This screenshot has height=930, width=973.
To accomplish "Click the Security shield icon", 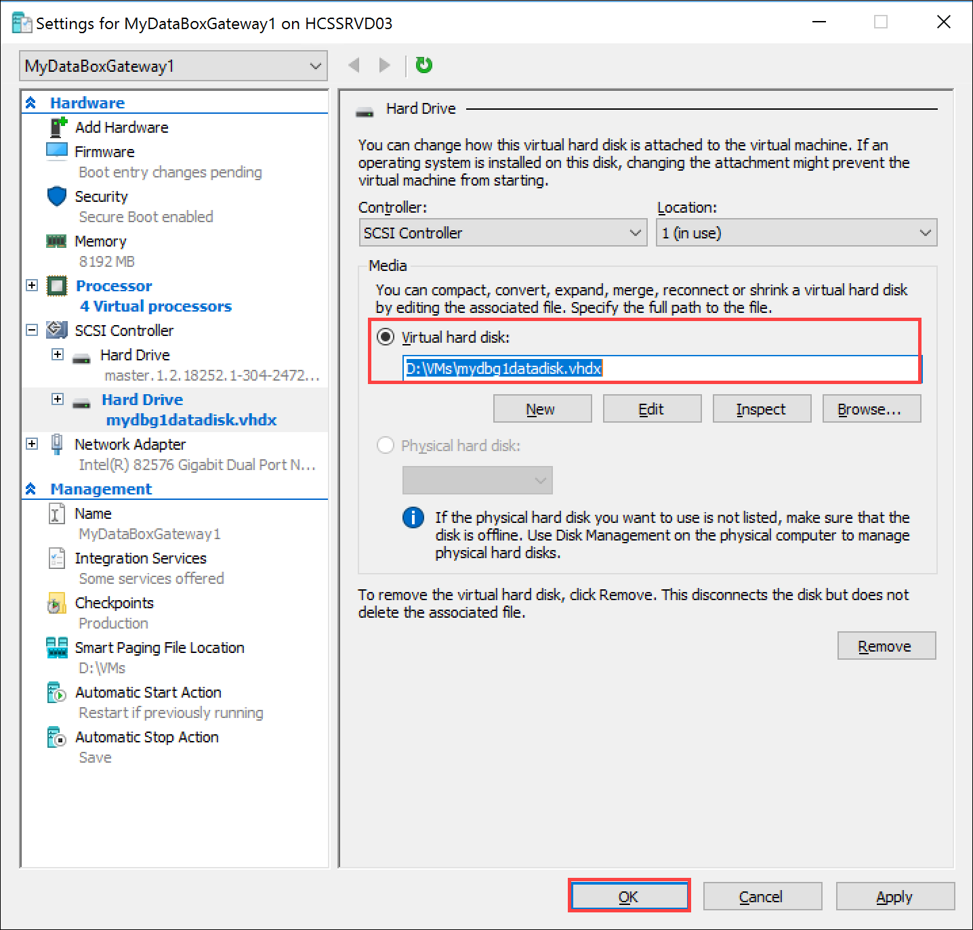I will [57, 196].
